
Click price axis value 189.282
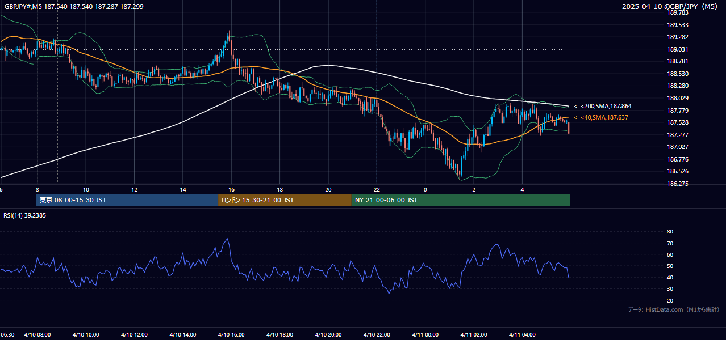point(677,37)
